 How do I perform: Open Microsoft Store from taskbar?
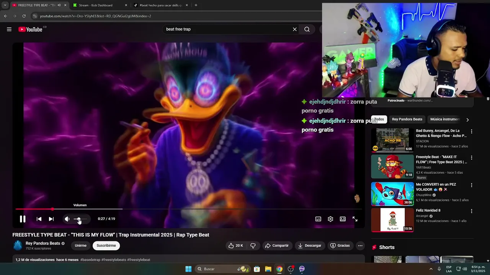257,269
